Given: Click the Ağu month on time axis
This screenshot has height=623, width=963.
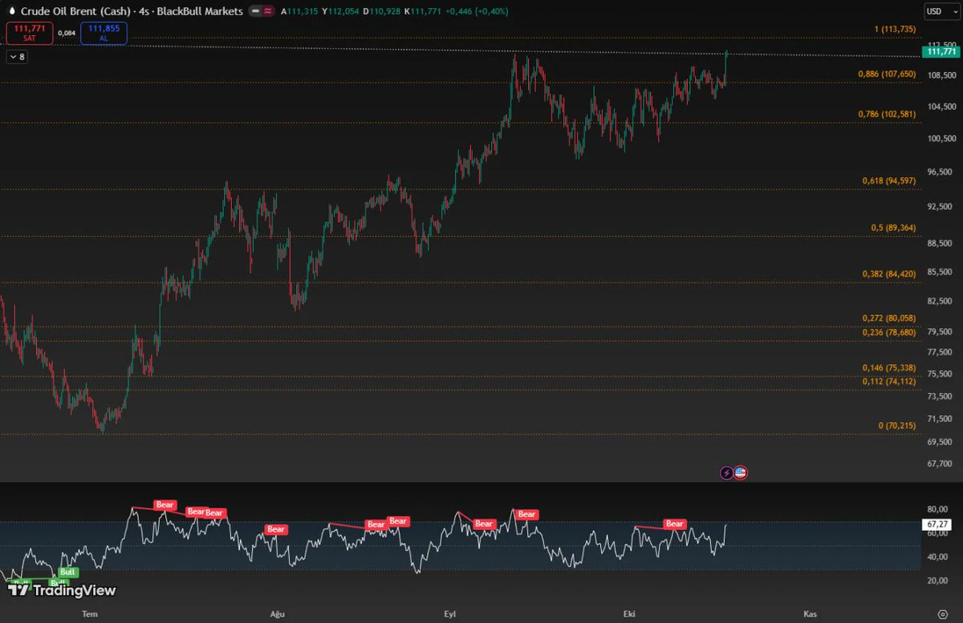Looking at the screenshot, I should [x=277, y=613].
